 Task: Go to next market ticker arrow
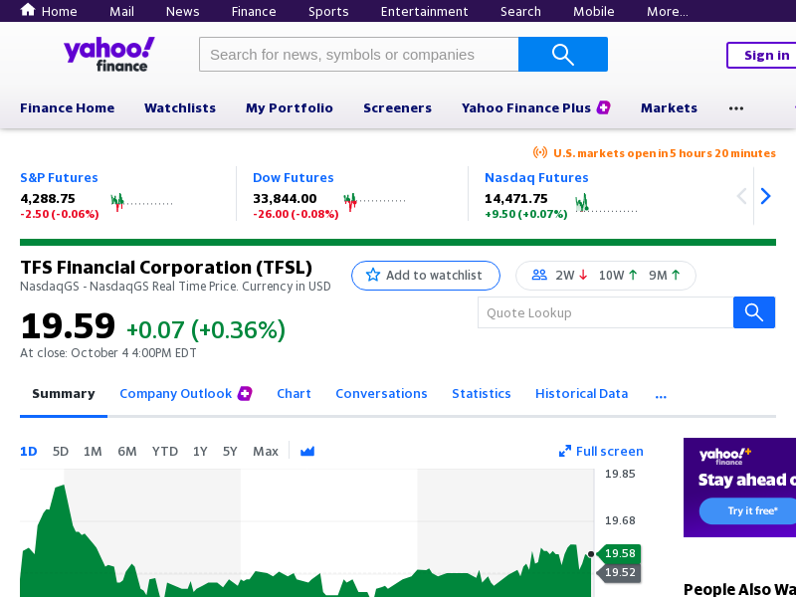[x=765, y=196]
